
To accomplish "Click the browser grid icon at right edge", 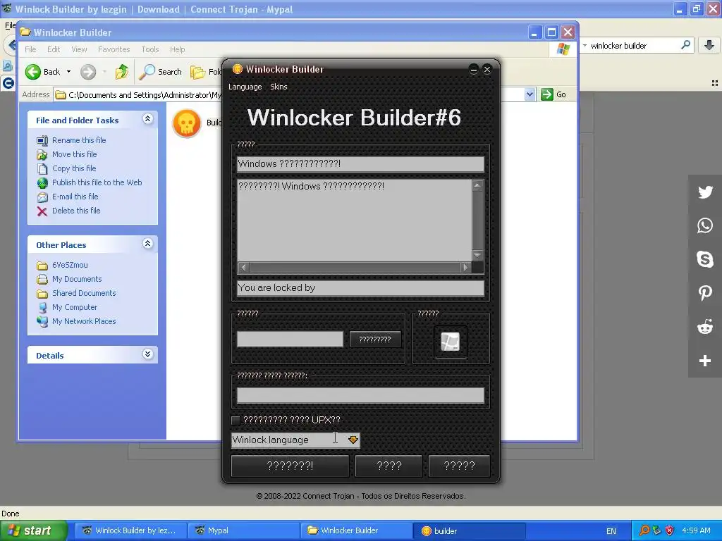I will click(715, 83).
